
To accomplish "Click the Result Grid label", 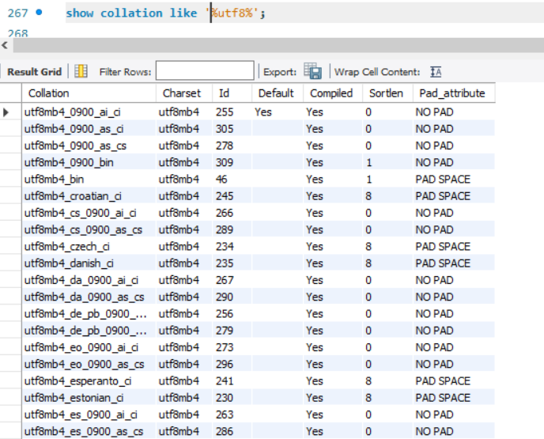I will [x=34, y=72].
